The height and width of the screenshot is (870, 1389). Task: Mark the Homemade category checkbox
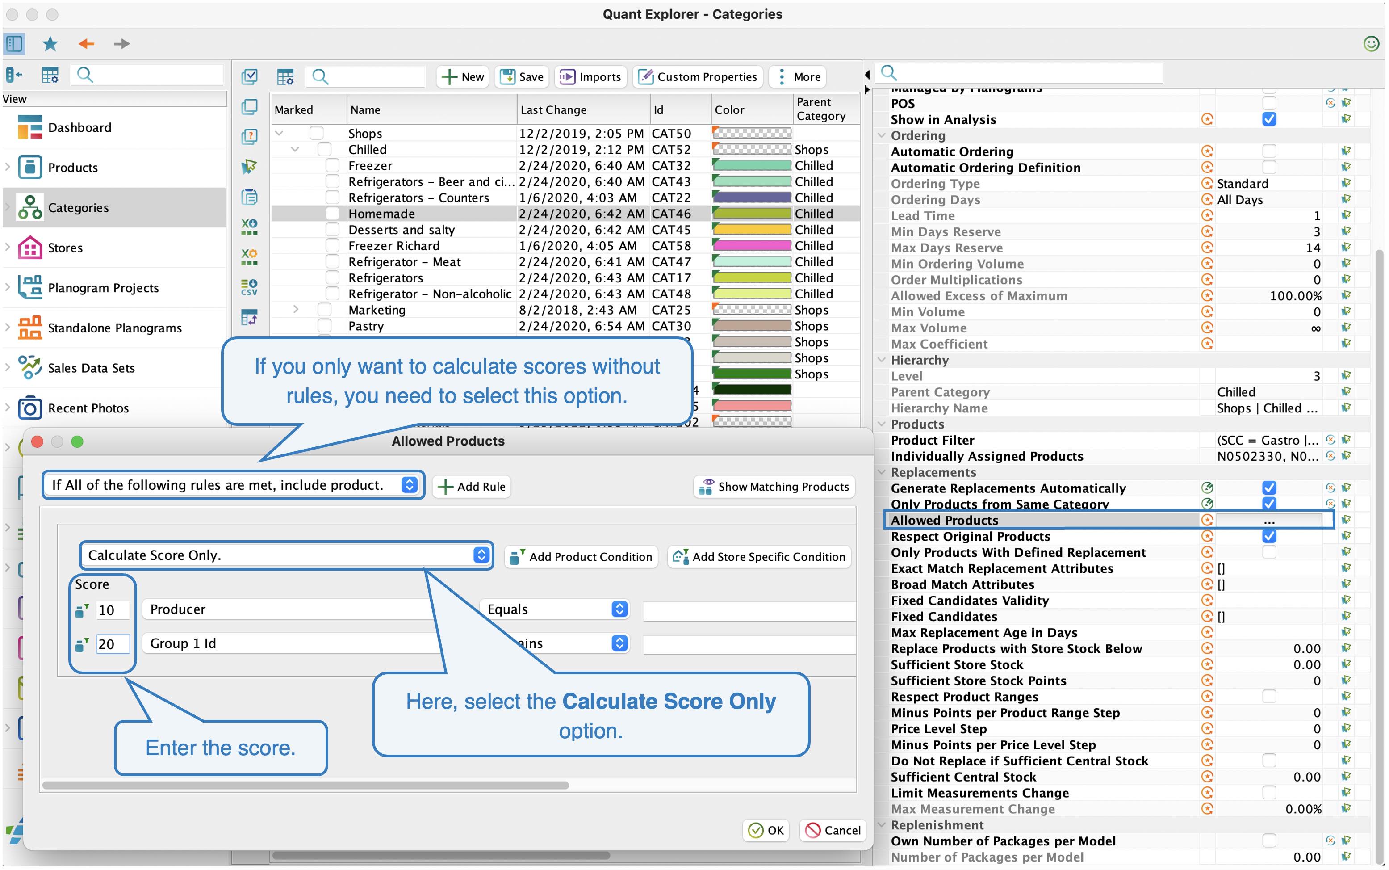[332, 214]
